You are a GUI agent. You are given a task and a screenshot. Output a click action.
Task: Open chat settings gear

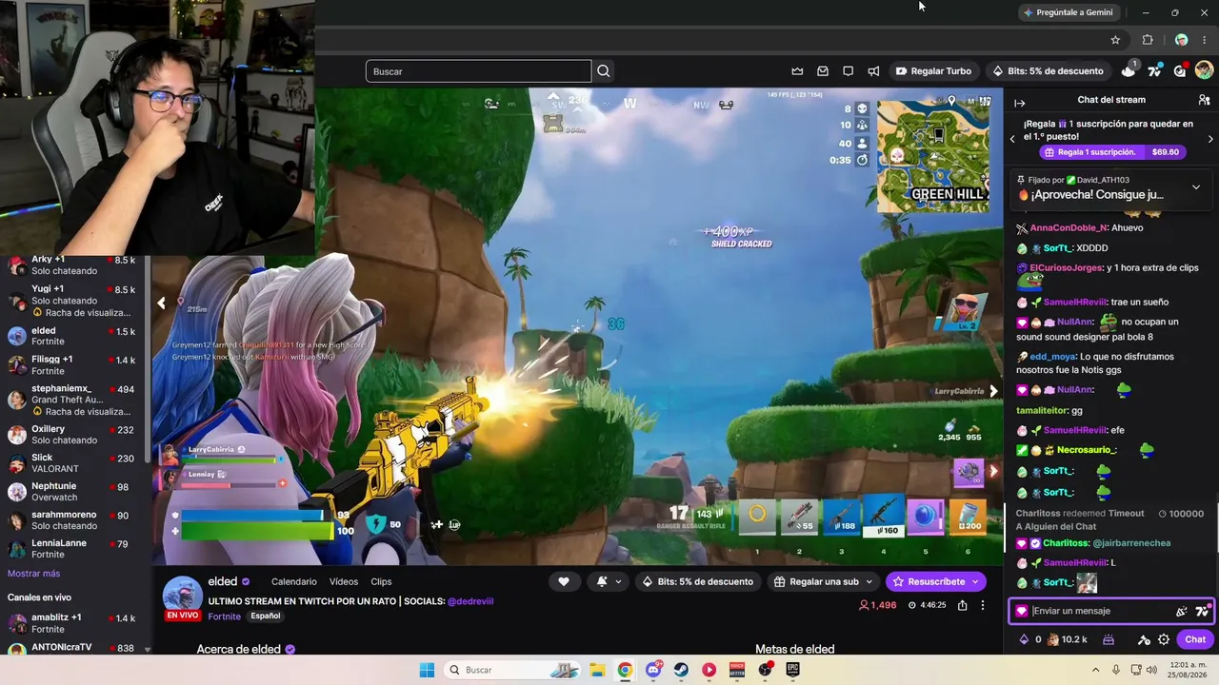pyautogui.click(x=1164, y=639)
